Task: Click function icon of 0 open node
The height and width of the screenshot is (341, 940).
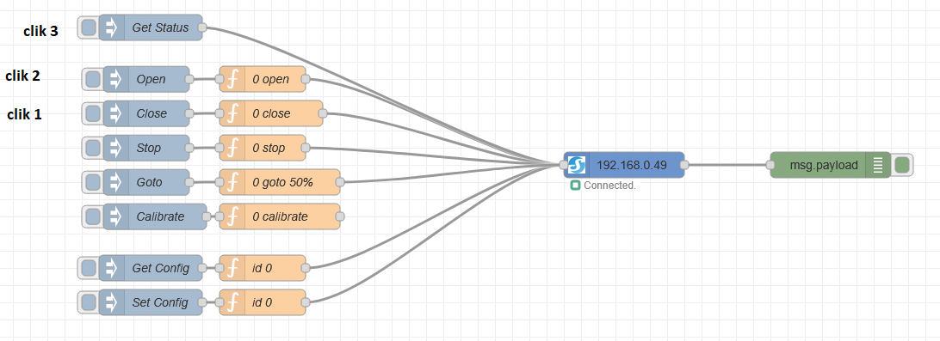Action: (232, 79)
